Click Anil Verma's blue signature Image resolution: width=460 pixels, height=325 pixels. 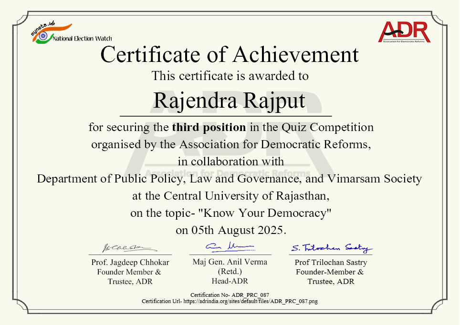230,247
